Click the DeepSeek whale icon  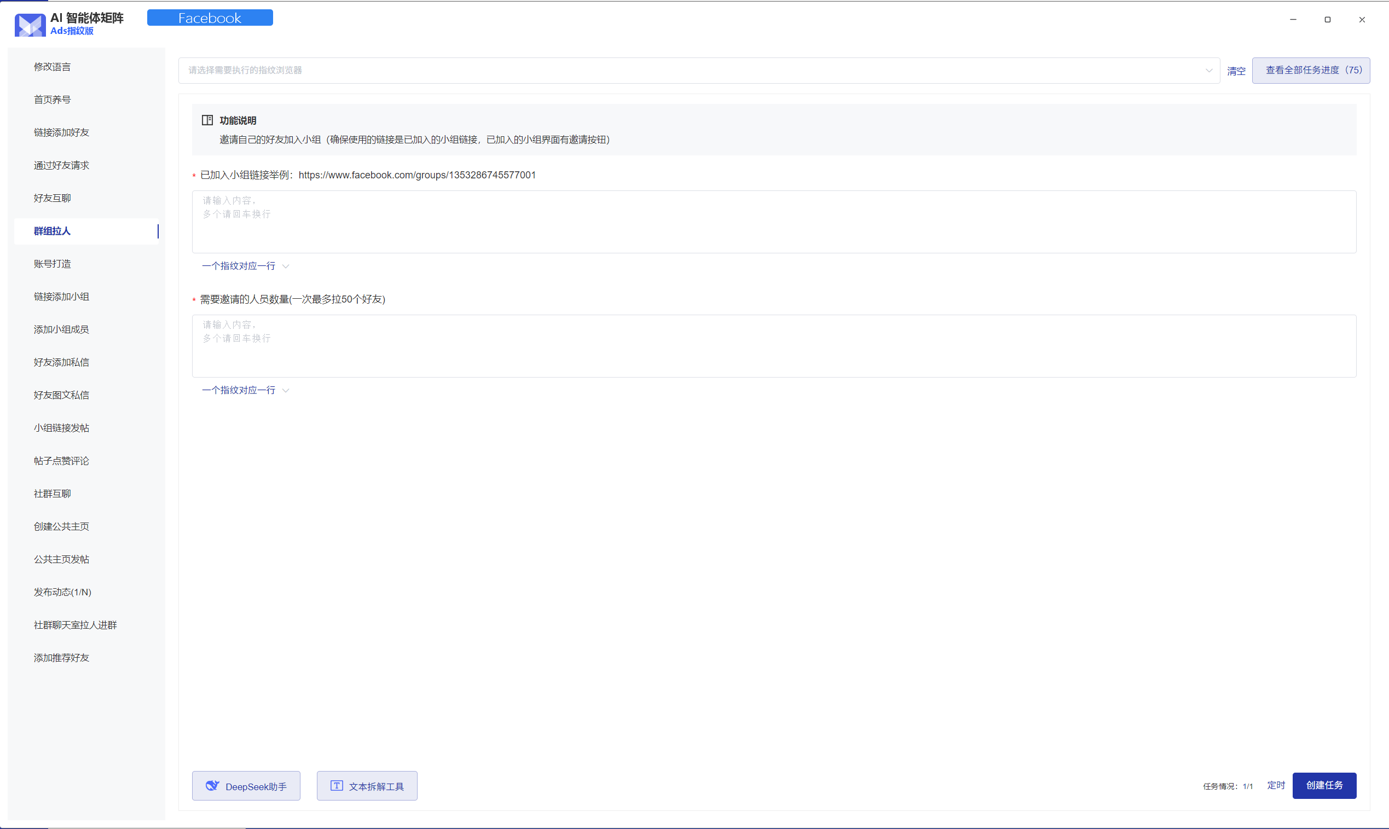coord(212,785)
